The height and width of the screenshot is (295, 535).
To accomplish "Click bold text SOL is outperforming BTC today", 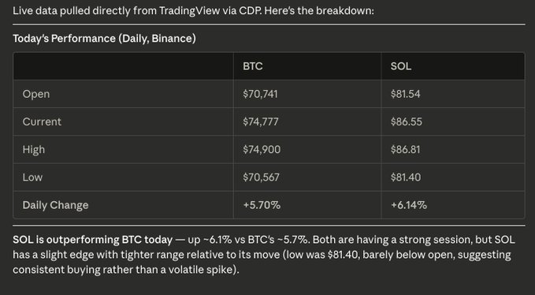I will [92, 240].
